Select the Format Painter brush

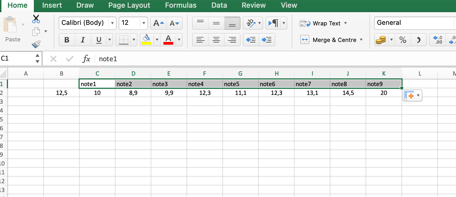36,44
